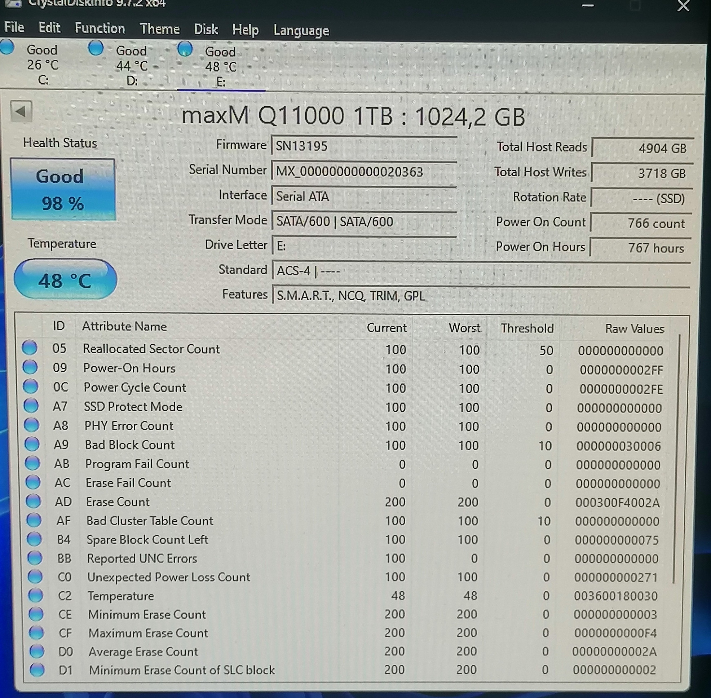Open the Disk menu
The image size is (711, 698).
(206, 29)
